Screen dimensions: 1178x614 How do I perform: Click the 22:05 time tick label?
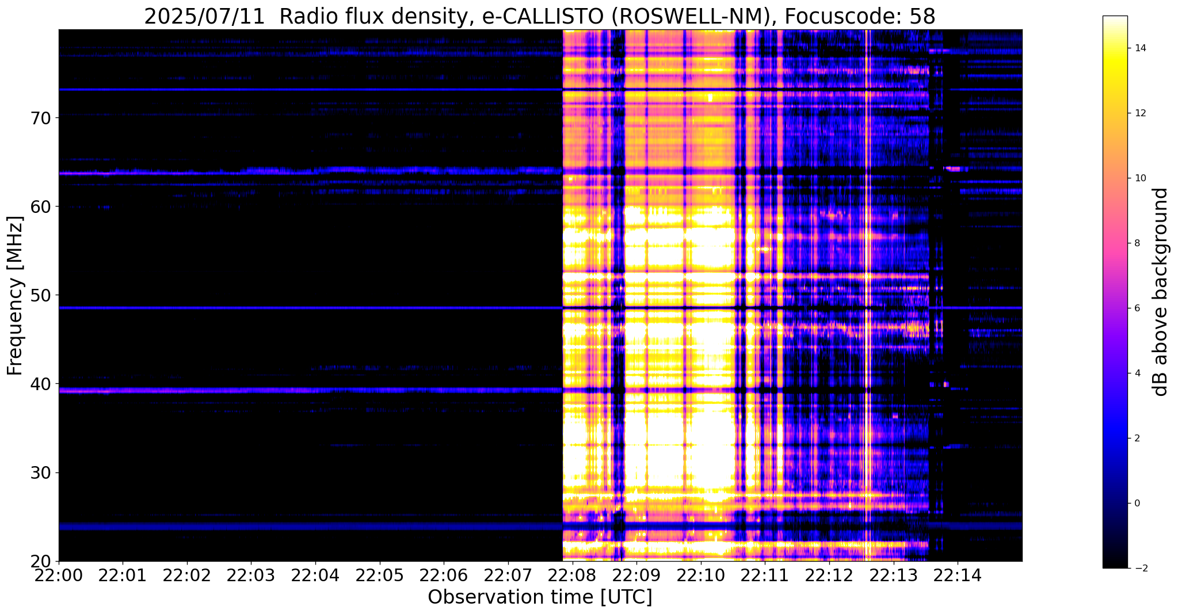click(380, 575)
